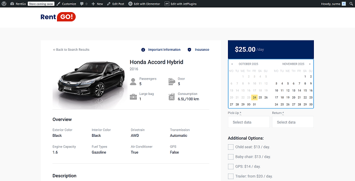Open the RentGo site dashboard link
This screenshot has height=181, width=355.
point(18,4)
